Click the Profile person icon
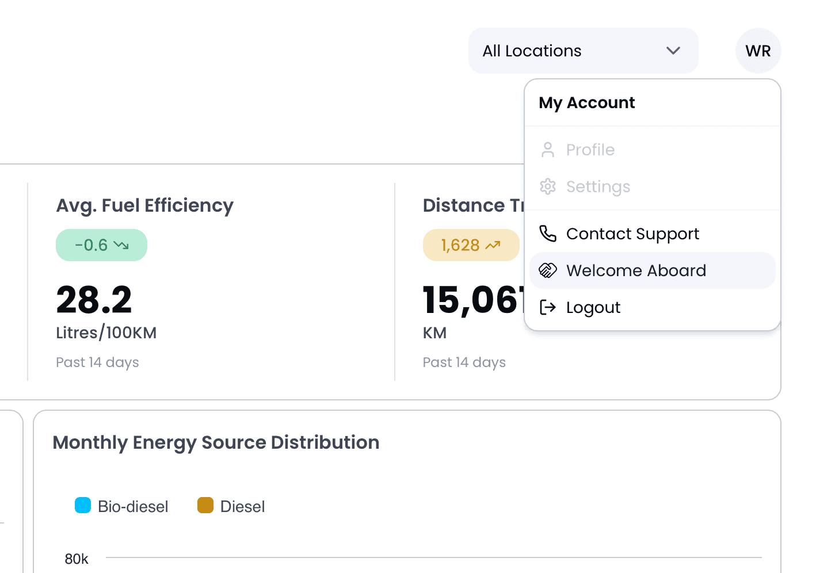816x573 pixels. (547, 150)
